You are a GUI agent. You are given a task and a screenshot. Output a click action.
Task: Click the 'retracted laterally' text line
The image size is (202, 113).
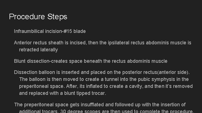click(x=38, y=50)
